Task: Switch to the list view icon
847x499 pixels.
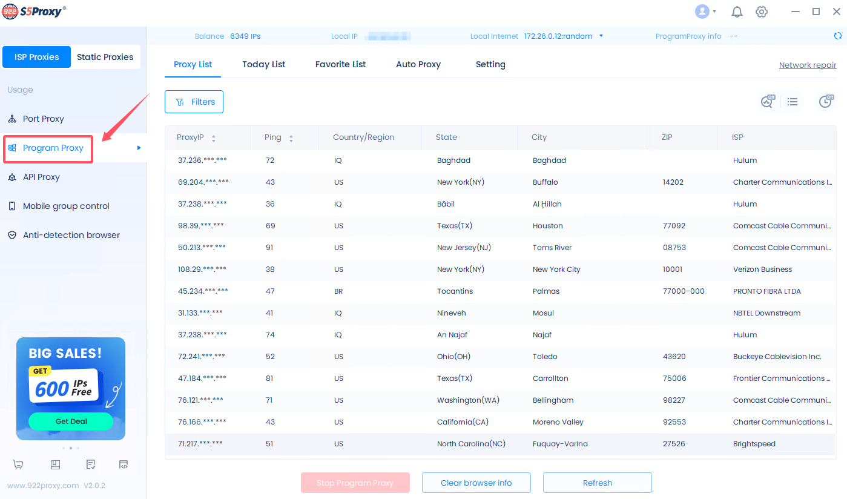Action: tap(793, 102)
